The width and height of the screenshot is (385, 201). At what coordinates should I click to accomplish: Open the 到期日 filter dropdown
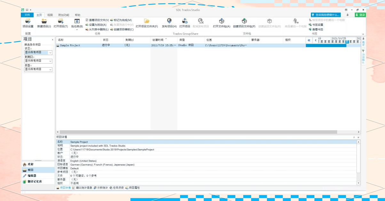pyautogui.click(x=38, y=61)
